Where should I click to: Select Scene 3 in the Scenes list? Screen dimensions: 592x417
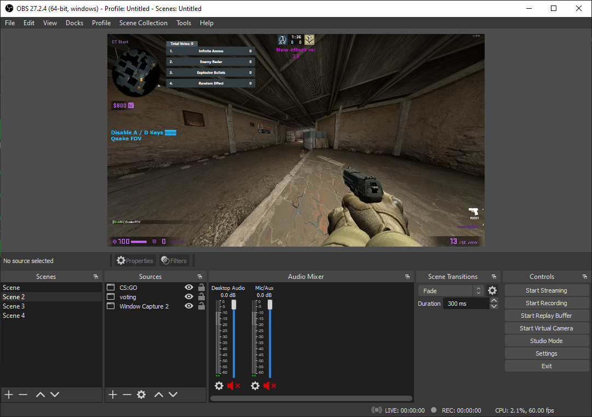(x=14, y=306)
